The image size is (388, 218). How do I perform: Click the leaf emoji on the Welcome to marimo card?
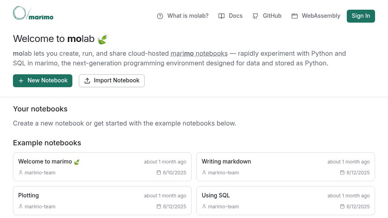[x=77, y=162]
